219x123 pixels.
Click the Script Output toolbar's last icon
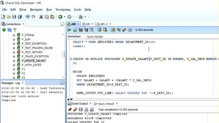coord(92,109)
